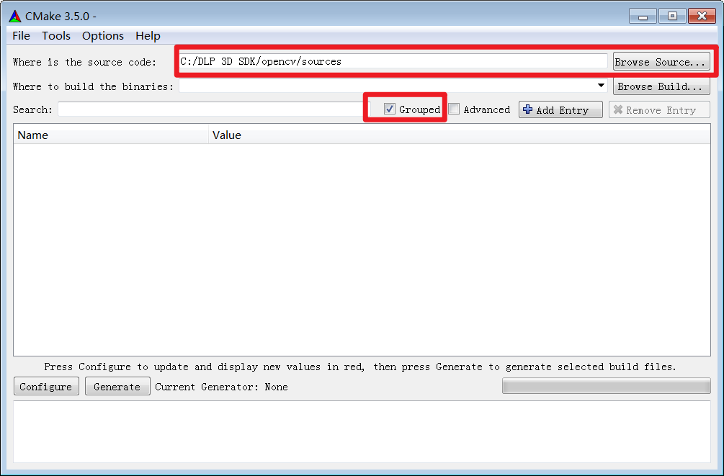The width and height of the screenshot is (724, 476).
Task: Click Remove Entry button
Action: [659, 110]
